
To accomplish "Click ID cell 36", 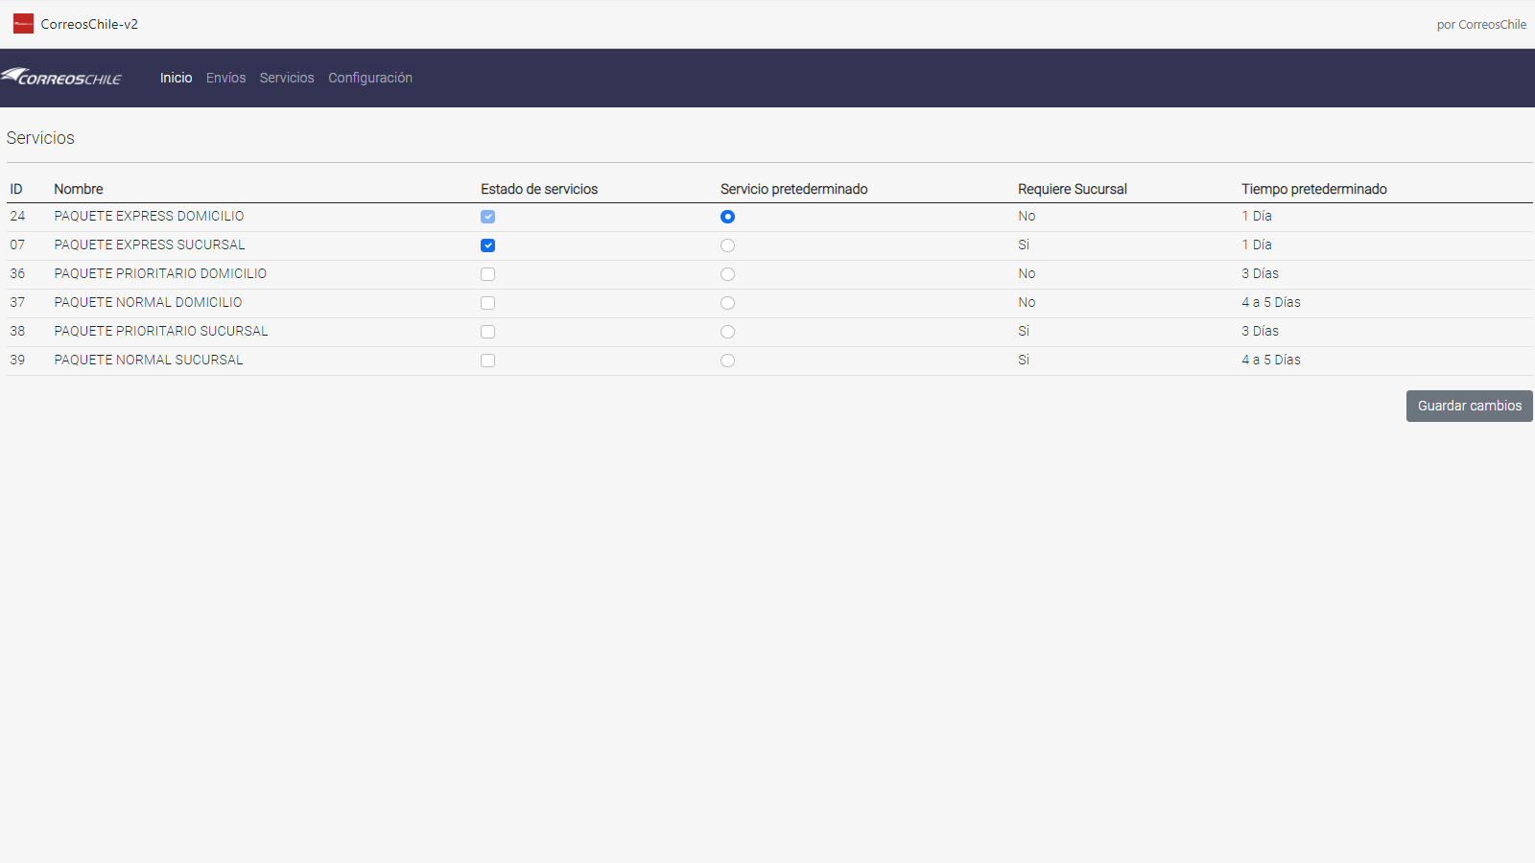I will (x=17, y=273).
